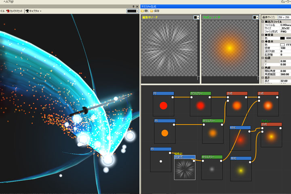
Task: Open the プレビューノード background dropdown
Action: [x=255, y=17]
